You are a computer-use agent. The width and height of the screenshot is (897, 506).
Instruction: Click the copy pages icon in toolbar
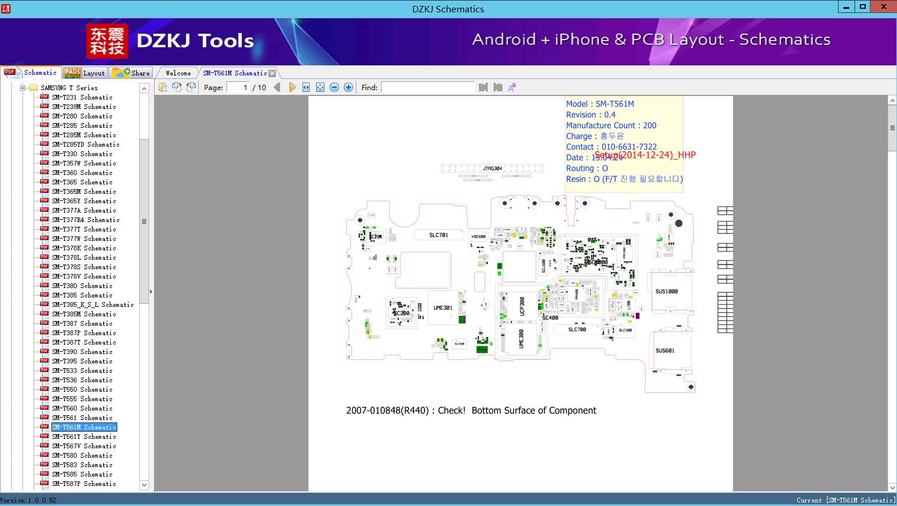point(163,87)
